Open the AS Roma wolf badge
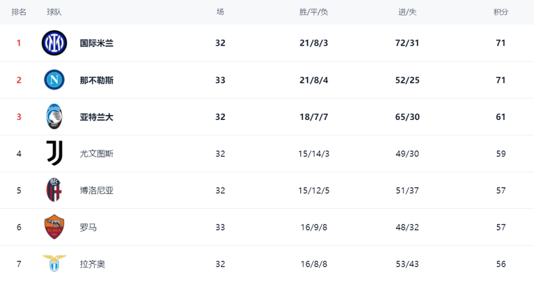 [x=54, y=227]
